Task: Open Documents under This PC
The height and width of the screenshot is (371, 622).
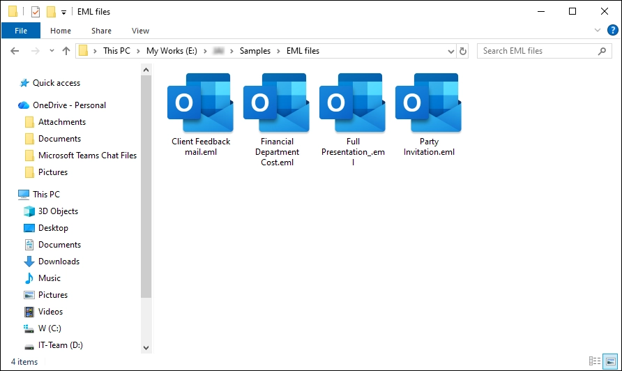Action: [x=59, y=245]
